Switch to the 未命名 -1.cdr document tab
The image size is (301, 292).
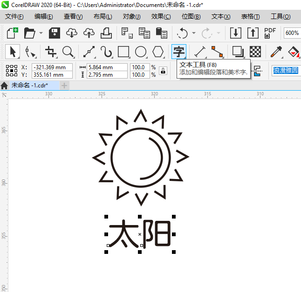point(29,86)
